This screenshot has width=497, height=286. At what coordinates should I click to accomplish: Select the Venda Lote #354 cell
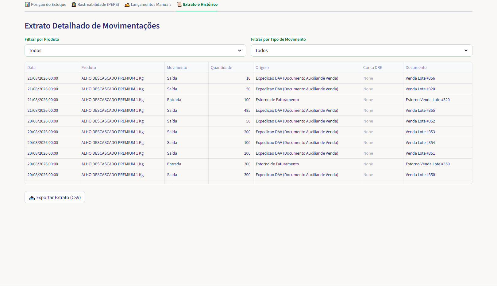coord(438,142)
